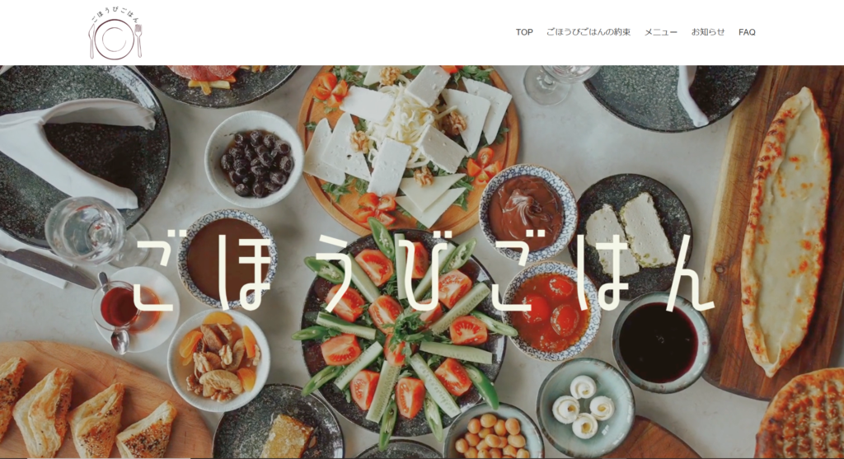
Task: Open the メニュー navigation link
Action: [661, 32]
